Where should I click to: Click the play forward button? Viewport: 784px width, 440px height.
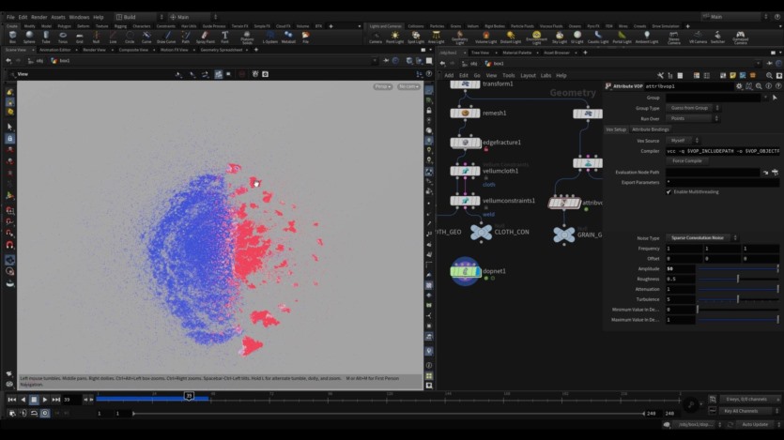pos(45,400)
